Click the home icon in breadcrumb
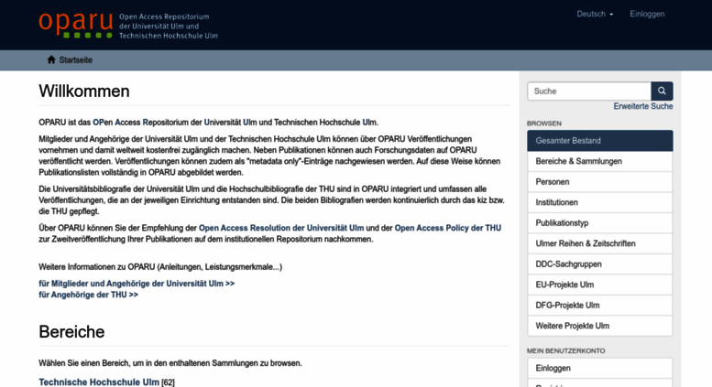712x387 pixels. pos(51,59)
